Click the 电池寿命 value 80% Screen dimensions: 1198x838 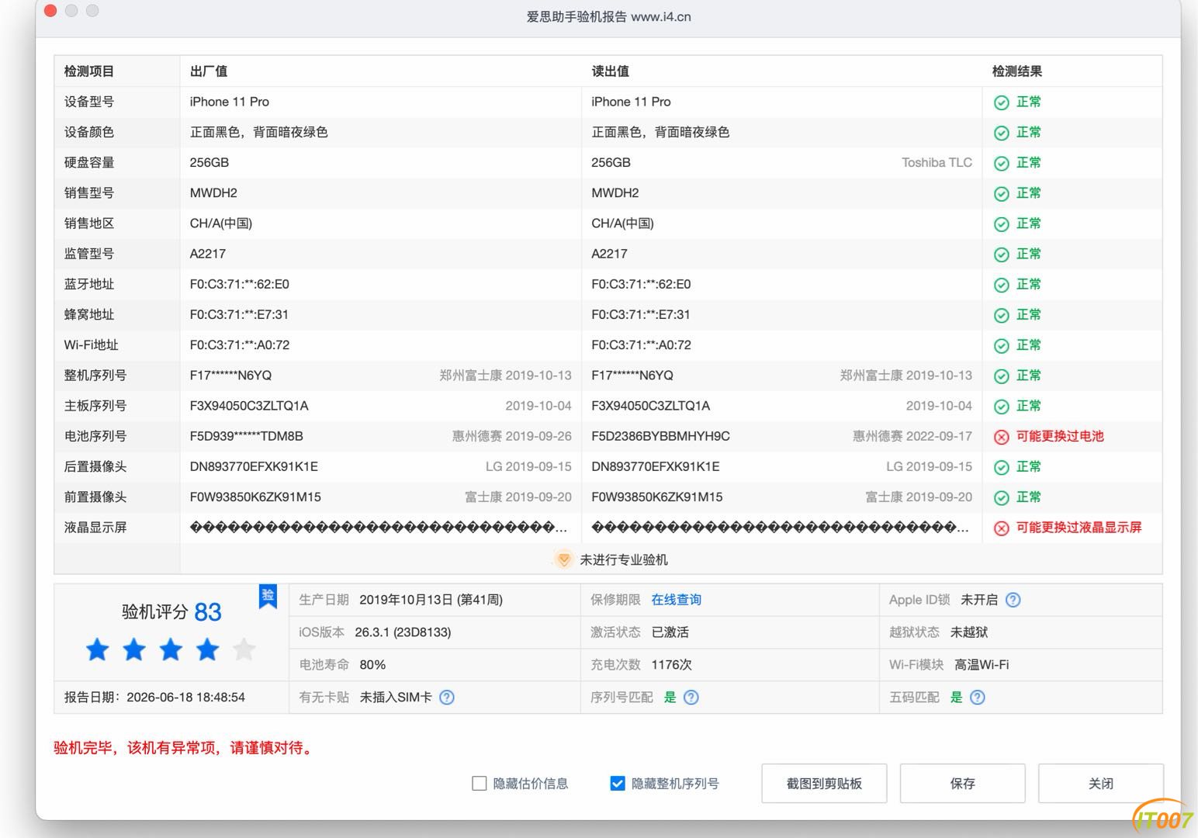point(372,665)
